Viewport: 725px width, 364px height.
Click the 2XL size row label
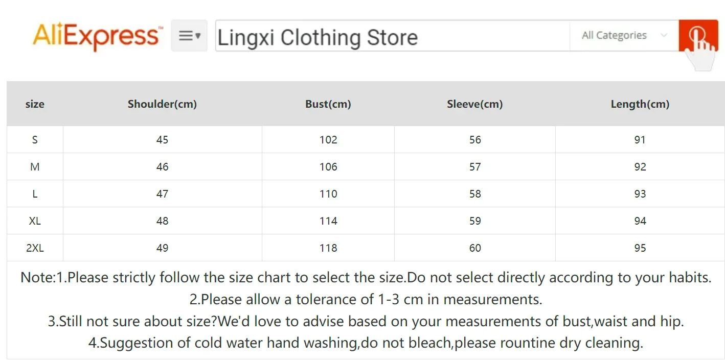coord(35,248)
